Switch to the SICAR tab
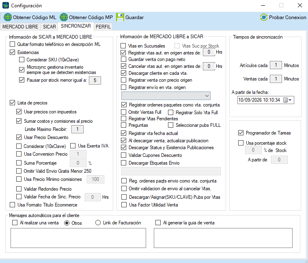The width and height of the screenshot is (308, 263). (x=49, y=26)
